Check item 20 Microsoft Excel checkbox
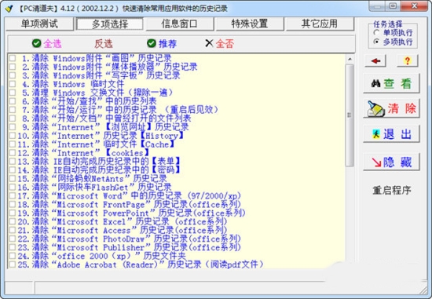 [13, 221]
